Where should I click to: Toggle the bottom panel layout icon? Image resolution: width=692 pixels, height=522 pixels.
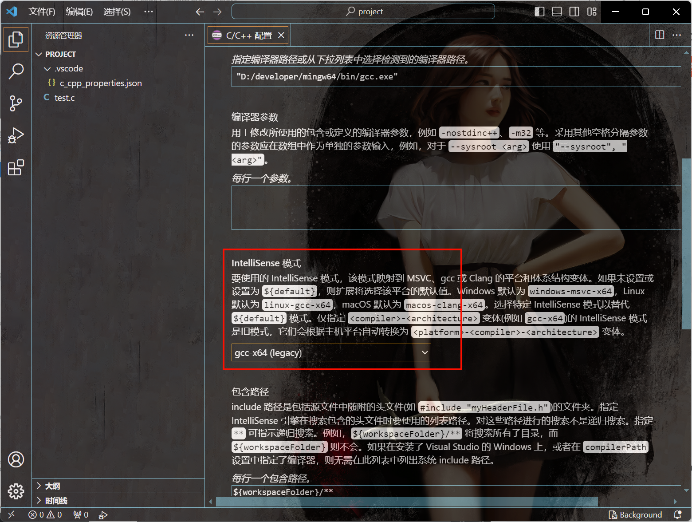(557, 12)
